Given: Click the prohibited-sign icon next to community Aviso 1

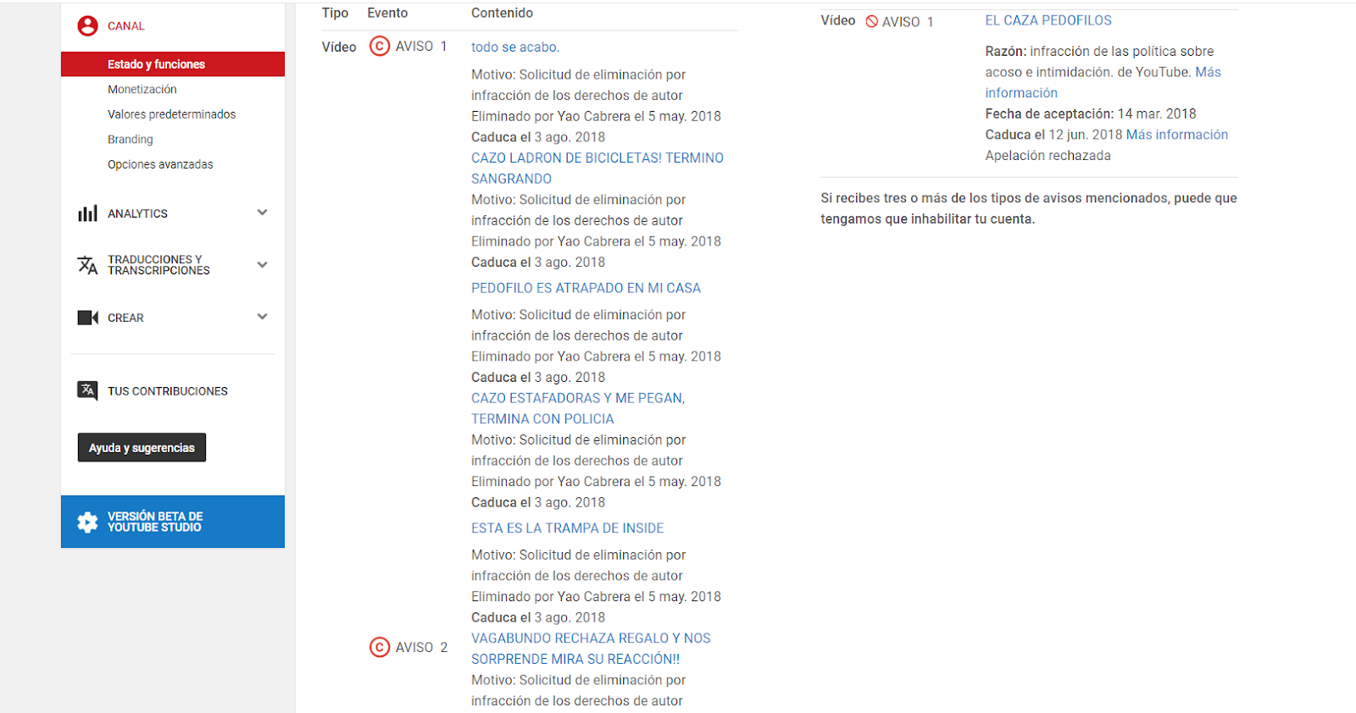Looking at the screenshot, I should click(871, 21).
